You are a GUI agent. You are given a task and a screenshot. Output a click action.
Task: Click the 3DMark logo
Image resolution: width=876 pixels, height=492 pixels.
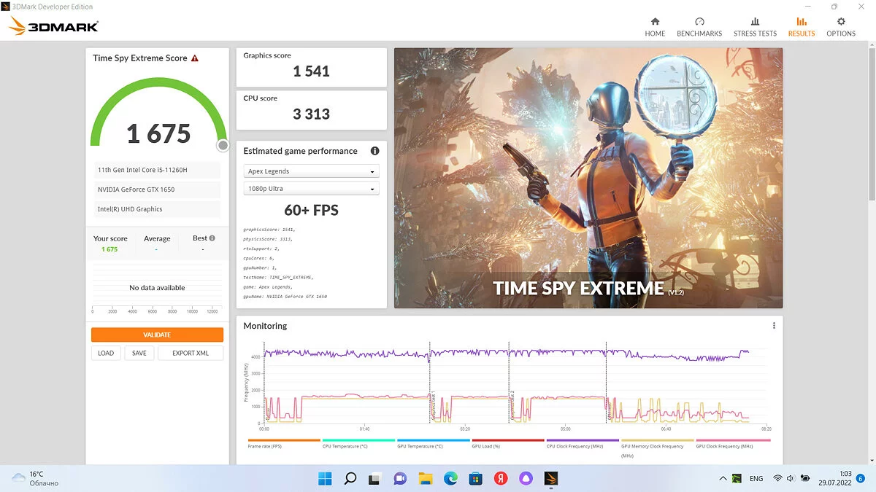tap(53, 27)
